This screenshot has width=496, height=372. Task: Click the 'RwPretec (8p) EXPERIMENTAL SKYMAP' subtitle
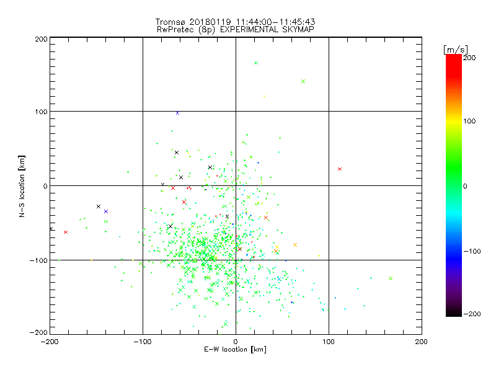(x=236, y=30)
